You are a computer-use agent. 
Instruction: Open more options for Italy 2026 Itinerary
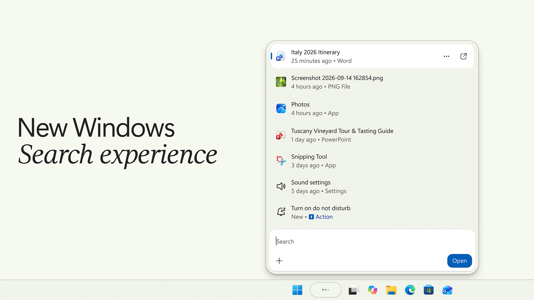coord(446,56)
